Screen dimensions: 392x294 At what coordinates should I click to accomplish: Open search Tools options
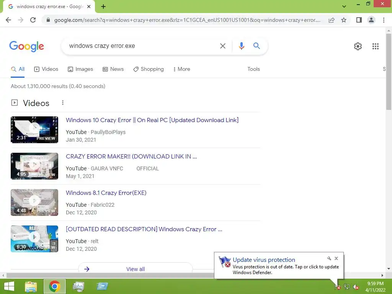pos(253,69)
